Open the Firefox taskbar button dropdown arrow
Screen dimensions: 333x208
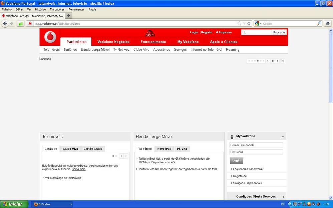(x=70, y=204)
